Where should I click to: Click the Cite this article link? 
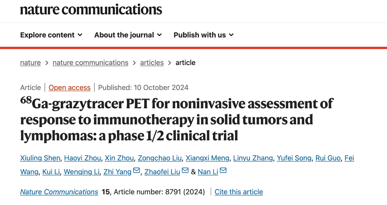click(239, 192)
